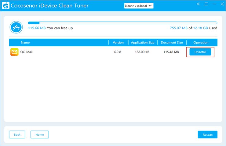Sort by Application Size column header

click(x=143, y=43)
